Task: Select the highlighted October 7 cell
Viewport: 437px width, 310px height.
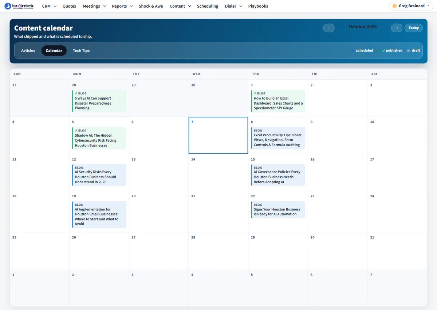Action: (218, 135)
